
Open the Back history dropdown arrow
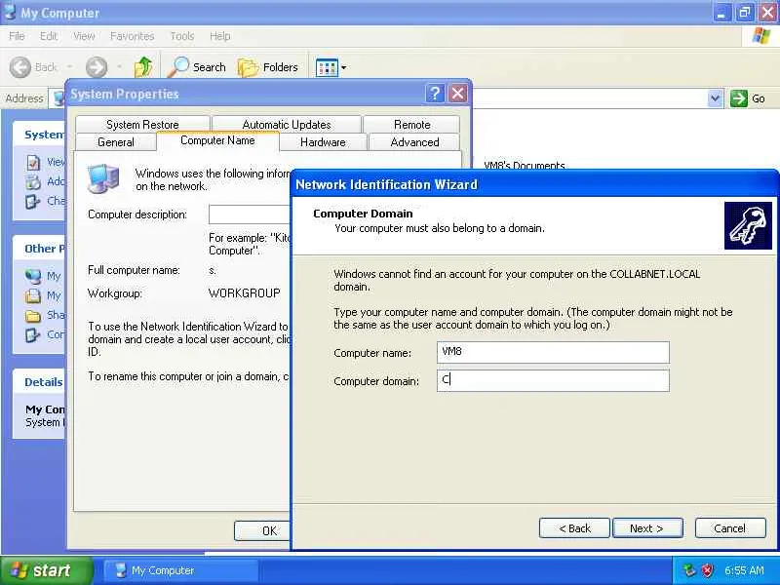pos(69,66)
